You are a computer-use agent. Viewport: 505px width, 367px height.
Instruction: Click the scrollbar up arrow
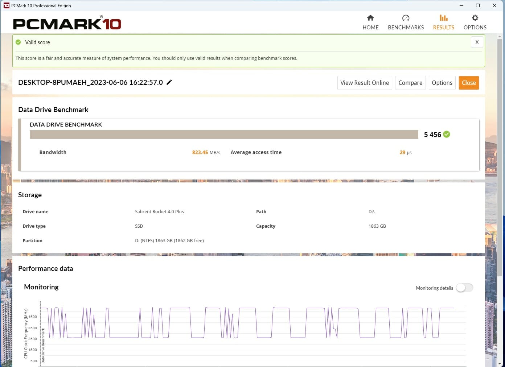click(x=500, y=36)
